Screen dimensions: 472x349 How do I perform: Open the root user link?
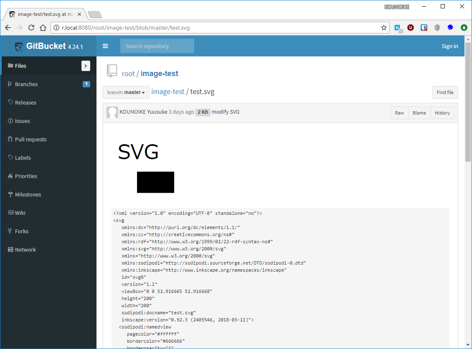pos(128,74)
